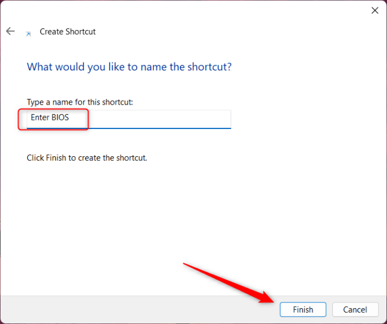Click the red highlight box border around the name

pos(88,119)
